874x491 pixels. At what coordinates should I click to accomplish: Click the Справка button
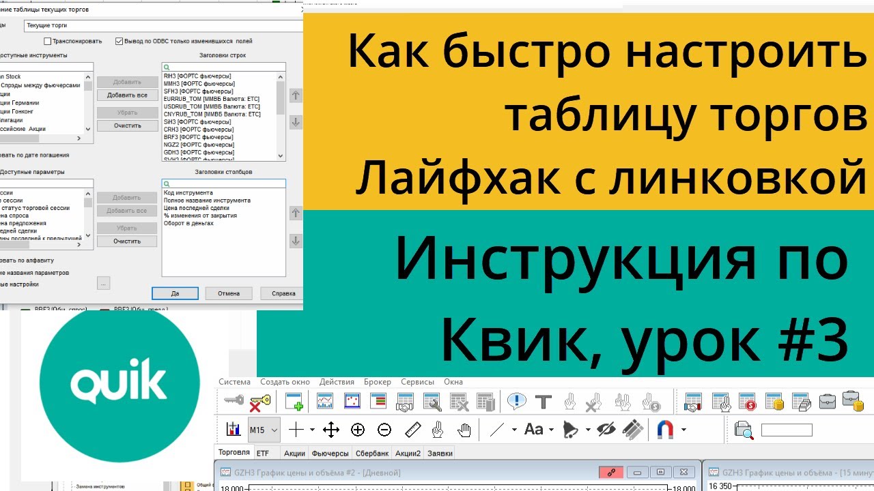click(x=283, y=293)
